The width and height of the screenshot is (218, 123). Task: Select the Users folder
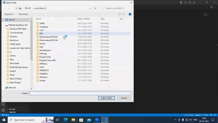tap(42, 67)
